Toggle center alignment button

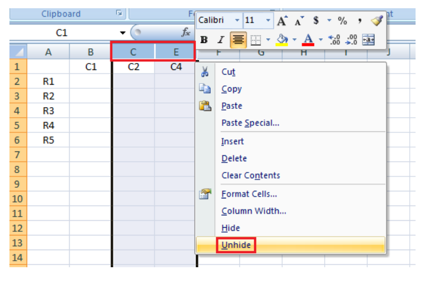coord(238,39)
